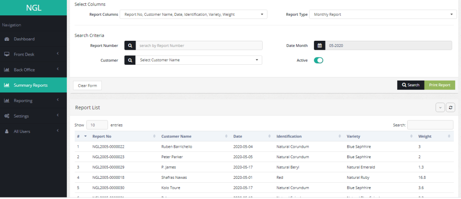Refresh the Report List panel

tap(450, 107)
